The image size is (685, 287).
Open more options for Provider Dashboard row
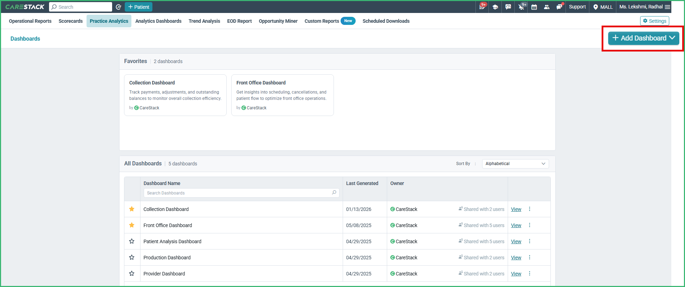coord(529,274)
